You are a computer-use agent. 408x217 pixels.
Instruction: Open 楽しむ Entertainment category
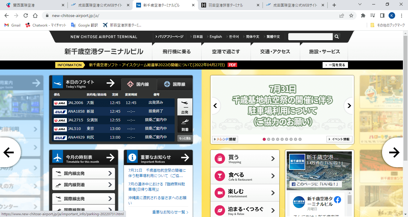coord(245,193)
